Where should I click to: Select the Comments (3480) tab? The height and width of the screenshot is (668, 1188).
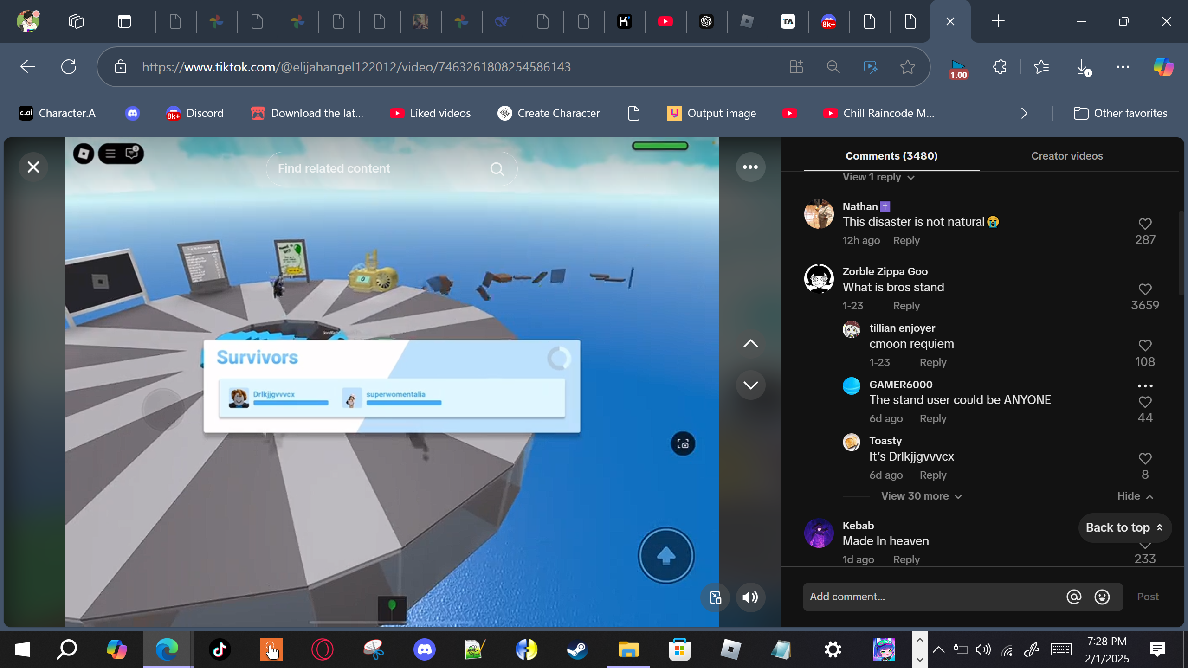(x=891, y=156)
